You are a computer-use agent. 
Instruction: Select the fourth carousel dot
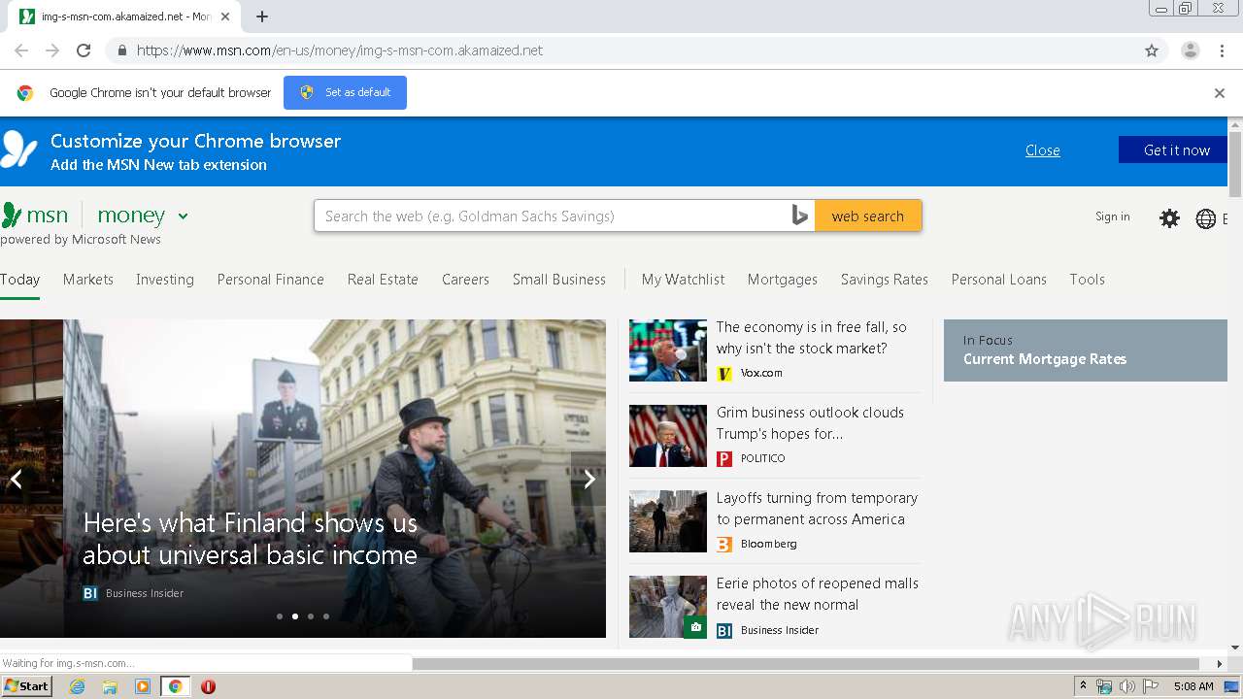click(326, 616)
